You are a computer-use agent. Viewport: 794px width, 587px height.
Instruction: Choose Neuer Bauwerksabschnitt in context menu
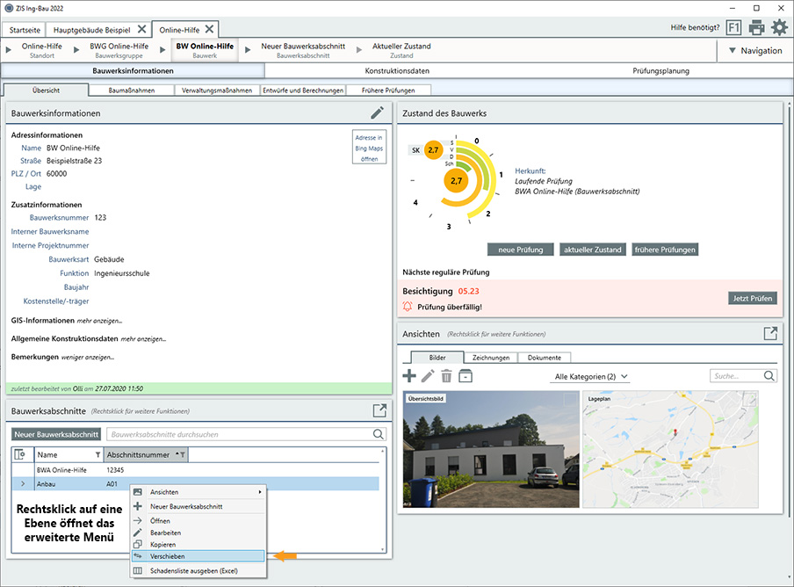[x=198, y=506]
